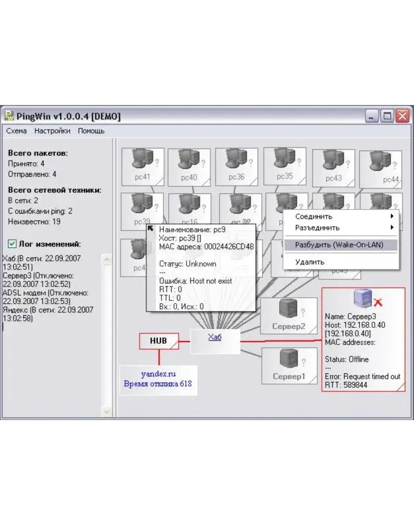Click the Хаб link node

(214, 337)
